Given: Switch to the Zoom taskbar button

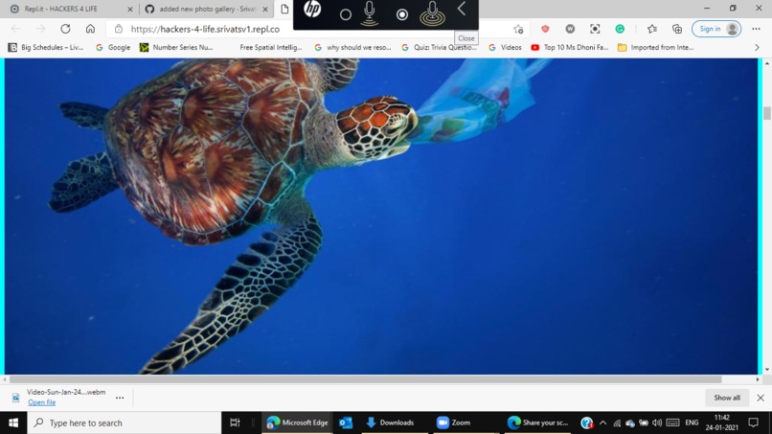Looking at the screenshot, I should (465, 423).
